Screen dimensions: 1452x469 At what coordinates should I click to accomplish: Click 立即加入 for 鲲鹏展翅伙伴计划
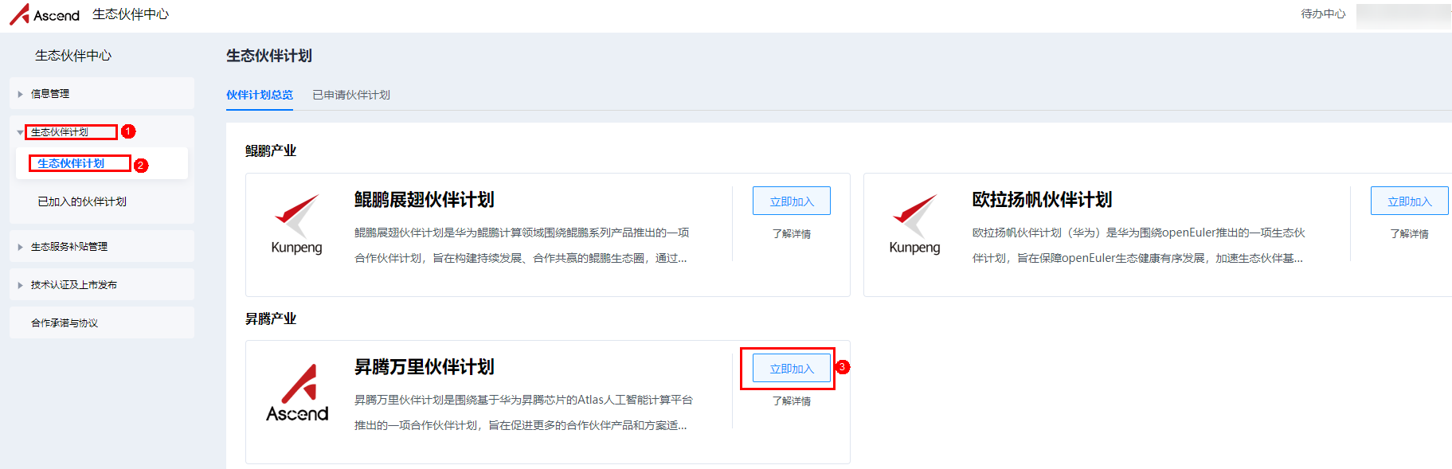792,201
